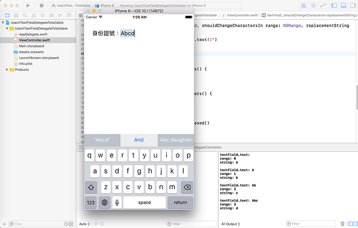
Task: Open the Find navigator magnifier icon
Action: click(x=25, y=15)
